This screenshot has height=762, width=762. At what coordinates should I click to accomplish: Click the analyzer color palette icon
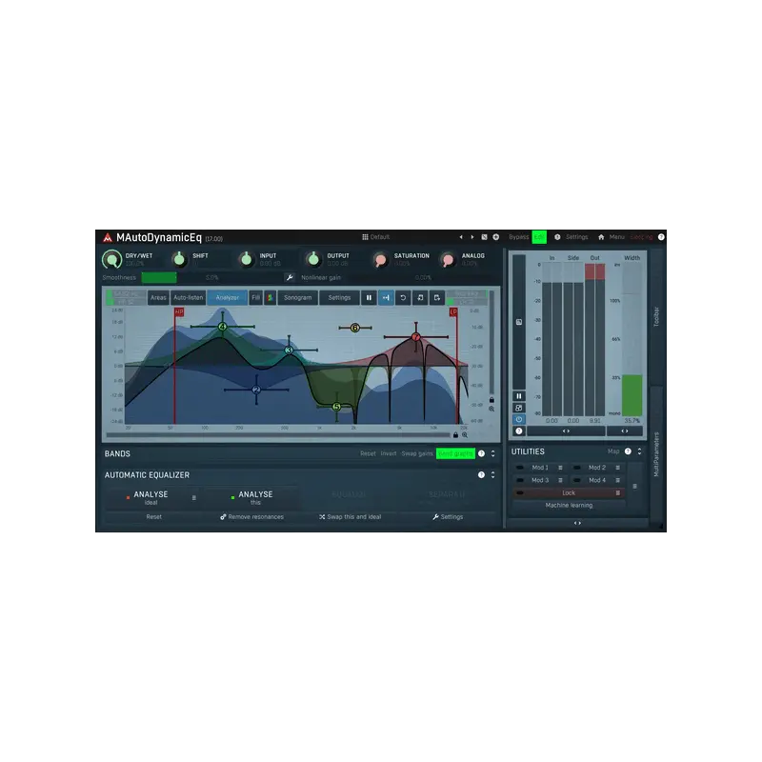271,297
